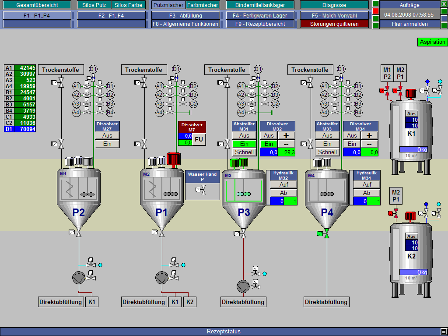Click the green Aspiration indicator
The height and width of the screenshot is (336, 448).
[432, 42]
